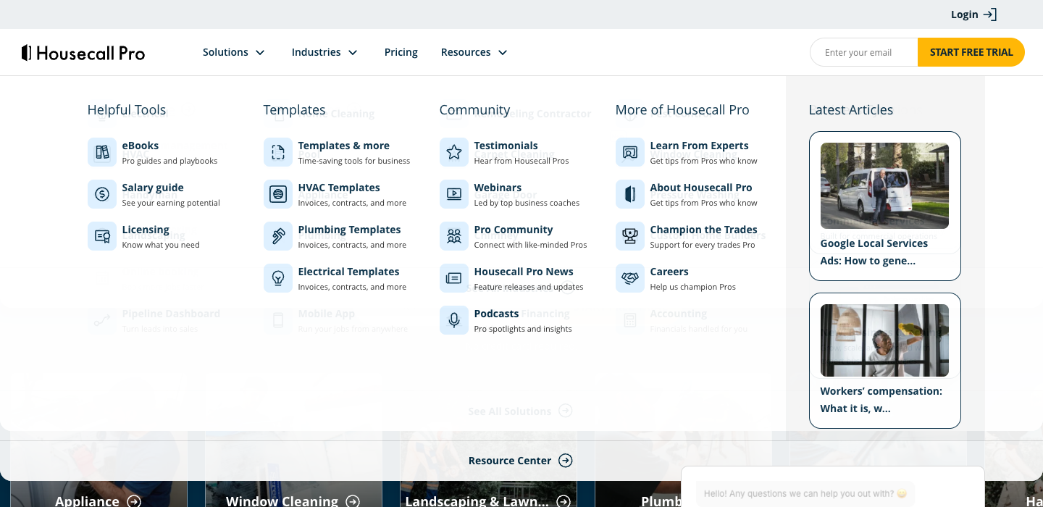Open the Champion the Trades link
The width and height of the screenshot is (1043, 507).
(x=704, y=230)
